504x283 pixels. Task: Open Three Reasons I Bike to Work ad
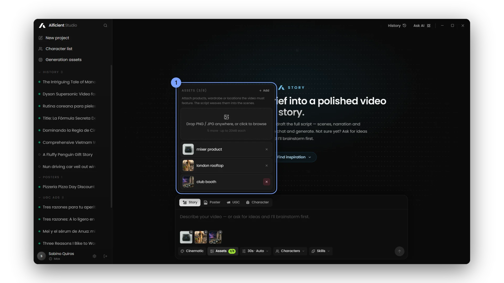pos(69,243)
